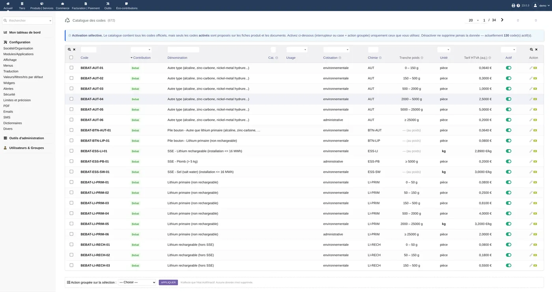This screenshot has height=292, width=552.
Task: Click the print icon in top bar
Action: tap(513, 6)
